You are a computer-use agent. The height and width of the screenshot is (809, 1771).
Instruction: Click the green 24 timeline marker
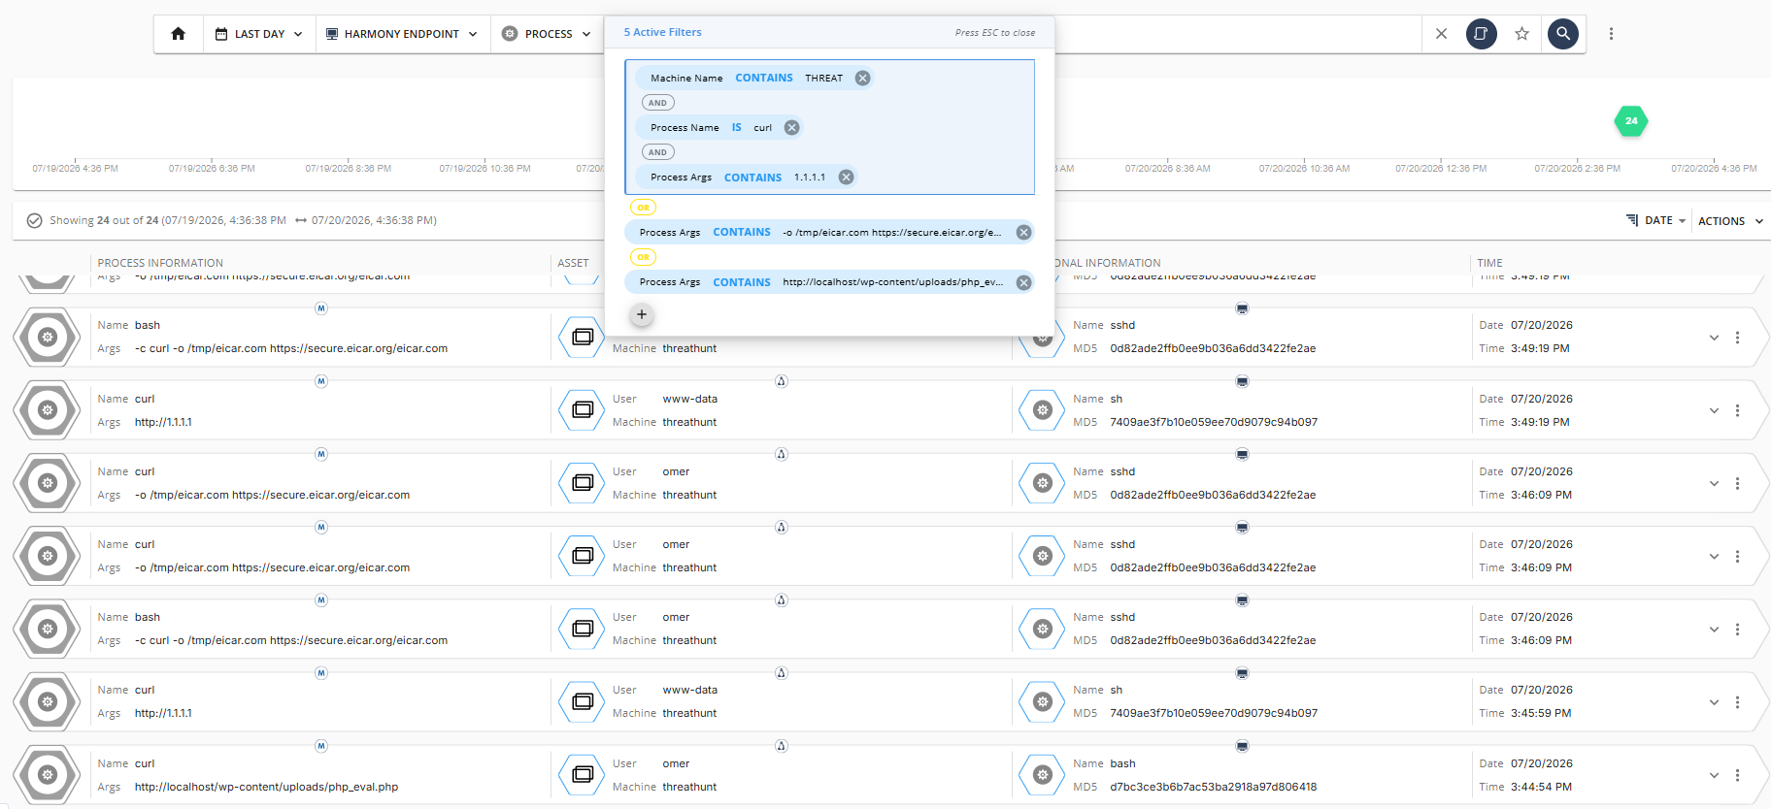(1631, 121)
